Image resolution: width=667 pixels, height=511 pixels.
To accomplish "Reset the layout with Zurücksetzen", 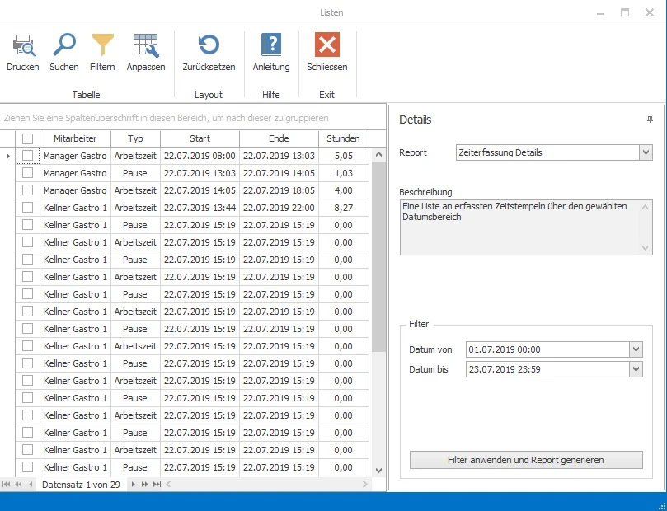I will pyautogui.click(x=209, y=49).
